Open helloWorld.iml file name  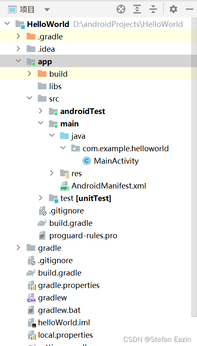64,323
